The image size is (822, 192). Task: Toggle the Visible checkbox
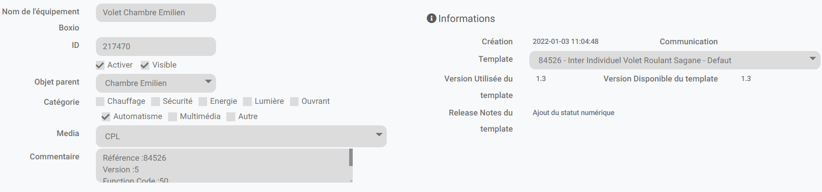pyautogui.click(x=145, y=65)
